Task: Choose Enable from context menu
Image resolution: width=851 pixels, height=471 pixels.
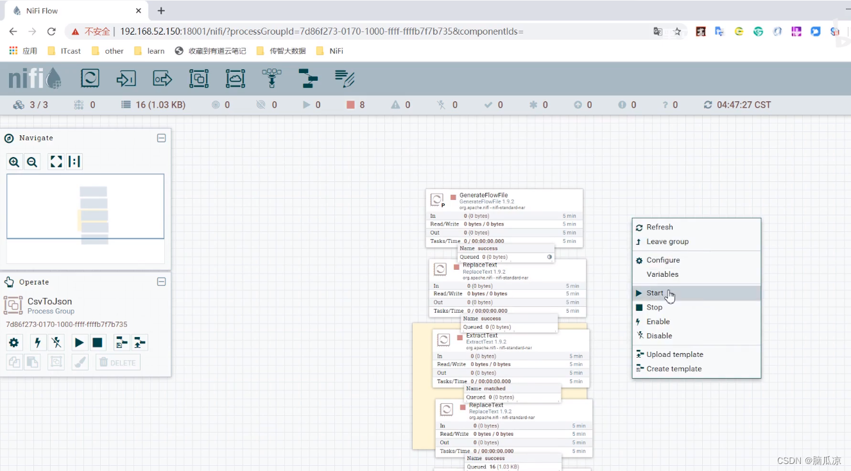Action: pos(696,322)
